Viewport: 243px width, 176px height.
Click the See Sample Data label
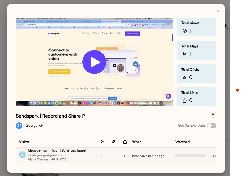[191, 125]
